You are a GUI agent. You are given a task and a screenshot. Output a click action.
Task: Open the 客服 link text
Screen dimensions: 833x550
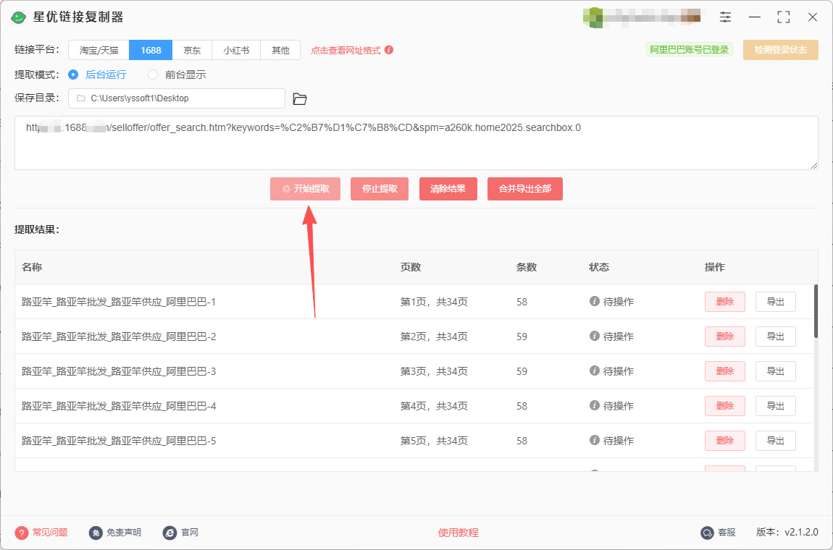[x=727, y=533]
